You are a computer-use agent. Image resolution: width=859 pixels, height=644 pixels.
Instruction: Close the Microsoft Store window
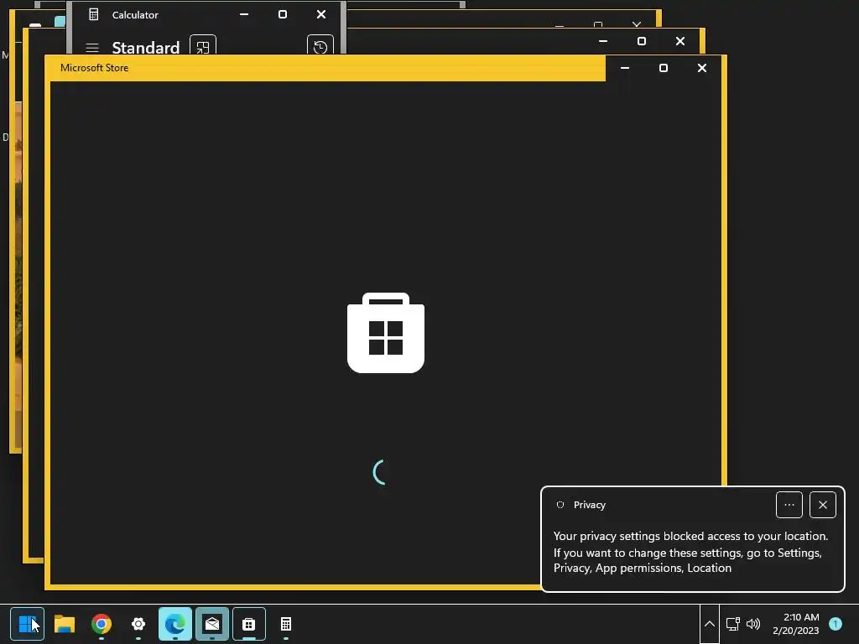(702, 68)
